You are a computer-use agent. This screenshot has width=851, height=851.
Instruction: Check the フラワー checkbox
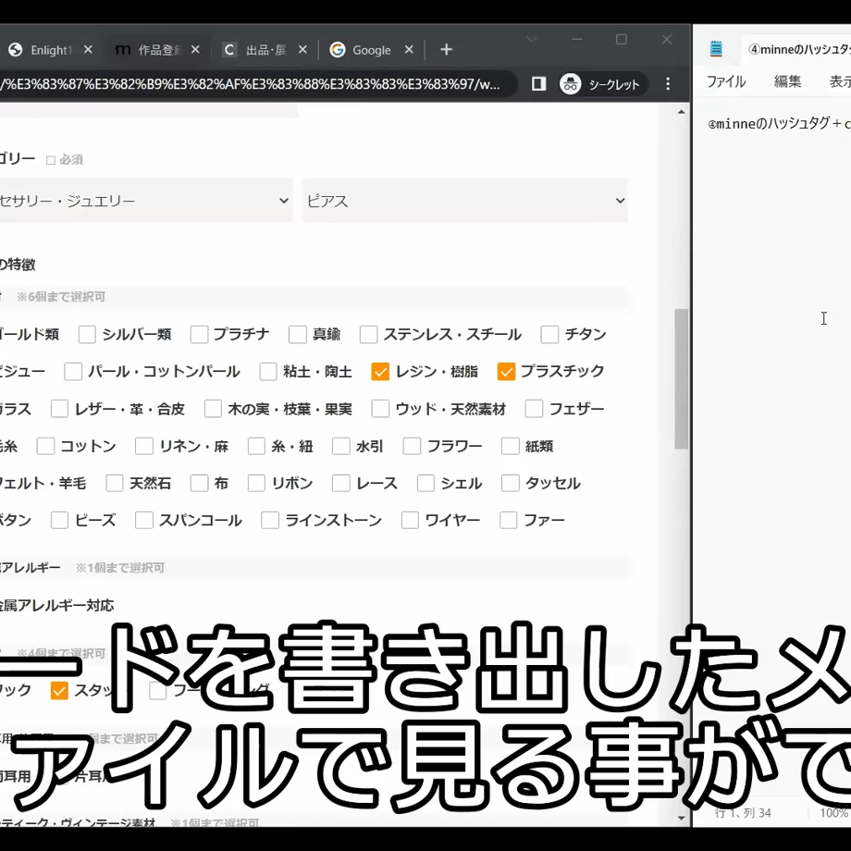point(412,446)
